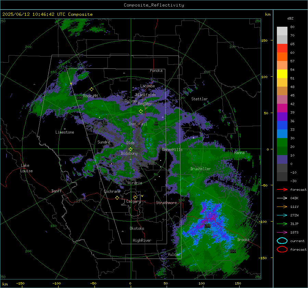This screenshot has width=308, height=288.
Task: Click the 04DK legend label
Action: (294, 198)
